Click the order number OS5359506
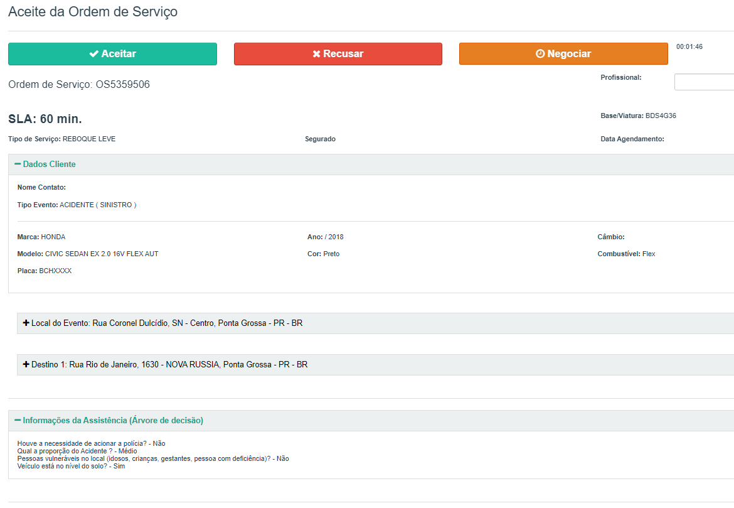734x508 pixels. [x=123, y=85]
